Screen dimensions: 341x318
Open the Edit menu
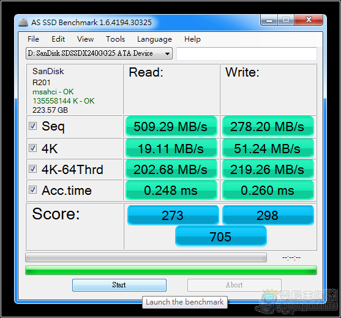click(58, 39)
